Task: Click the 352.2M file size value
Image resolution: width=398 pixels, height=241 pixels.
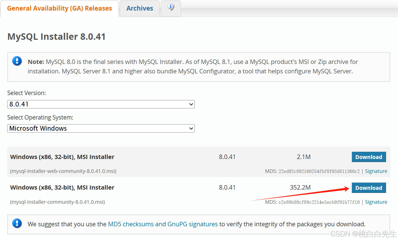Action: pos(300,188)
